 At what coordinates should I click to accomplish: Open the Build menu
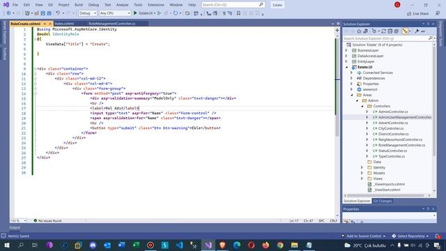click(x=79, y=5)
